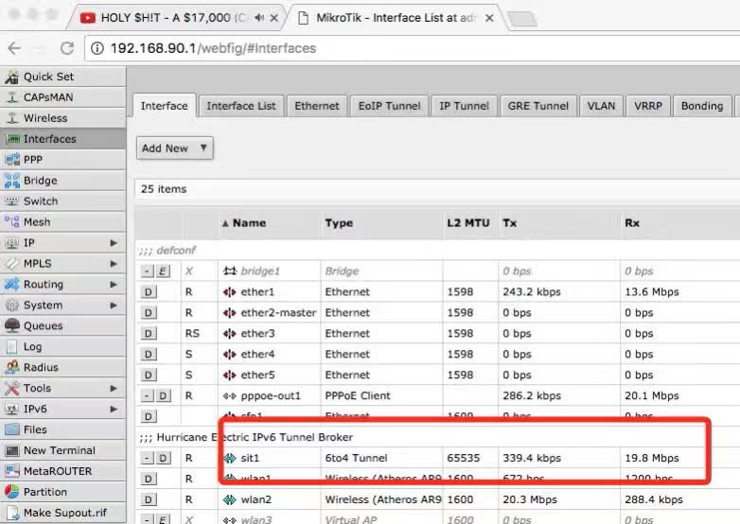This screenshot has height=524, width=740.
Task: Click Make Supout.rif icon
Action: tap(11, 513)
